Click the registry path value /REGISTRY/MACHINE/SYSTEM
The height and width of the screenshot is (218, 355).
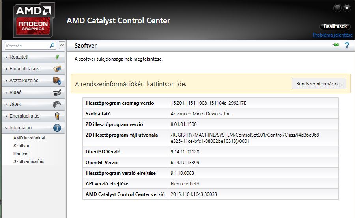[246, 138]
